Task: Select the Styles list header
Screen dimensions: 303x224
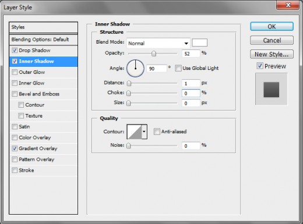Action: 43,27
